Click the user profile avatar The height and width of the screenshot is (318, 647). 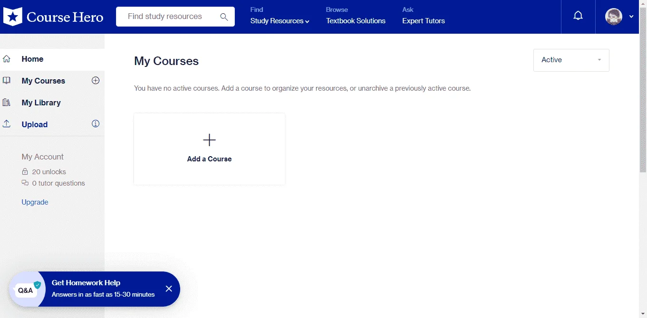click(x=614, y=17)
